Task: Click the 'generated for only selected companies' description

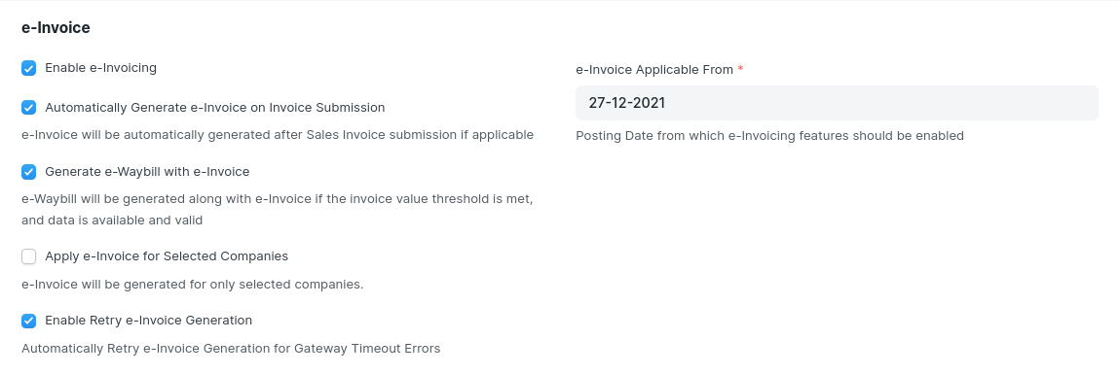Action: tap(193, 285)
